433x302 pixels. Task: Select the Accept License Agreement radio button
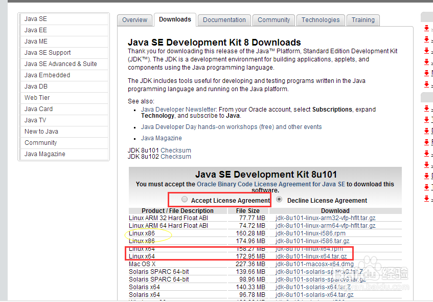(x=185, y=200)
